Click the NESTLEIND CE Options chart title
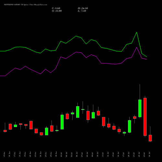162x162 pixels. (x=25, y=5)
